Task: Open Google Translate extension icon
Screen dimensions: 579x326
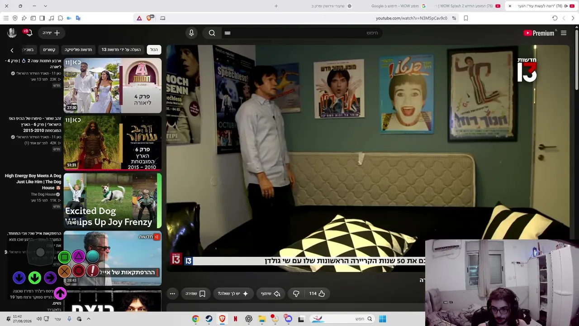Action: pyautogui.click(x=78, y=18)
